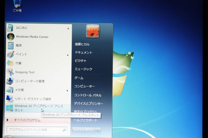This screenshot has height=138, width=208.
Task: Open ピクチャ from the Start menu
Action: tap(81, 61)
